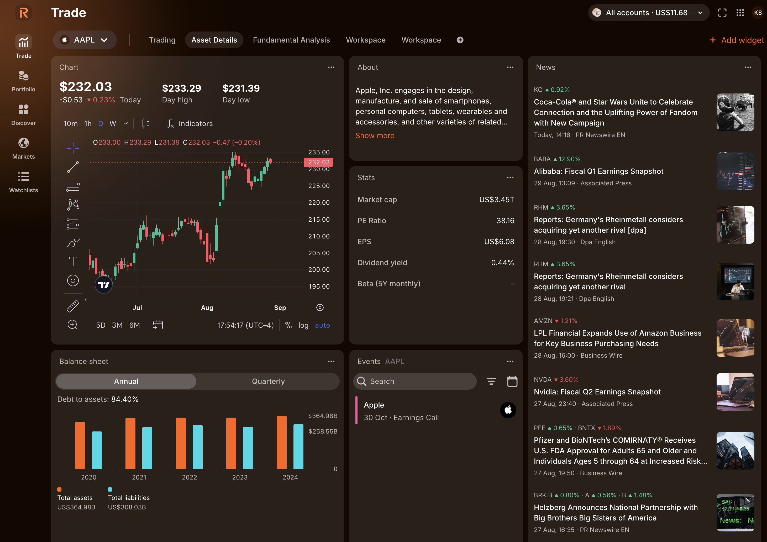
Task: Click Show more in About section
Action: pos(375,135)
